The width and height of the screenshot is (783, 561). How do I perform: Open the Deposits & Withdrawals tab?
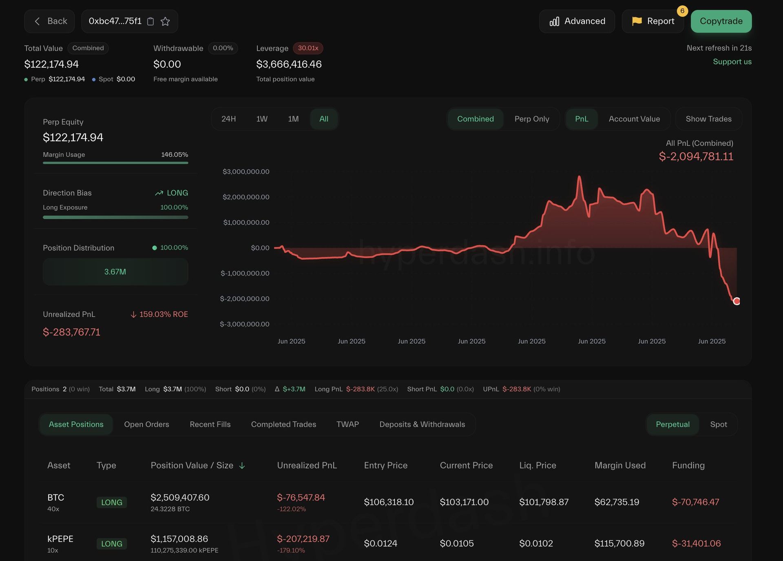(x=422, y=424)
